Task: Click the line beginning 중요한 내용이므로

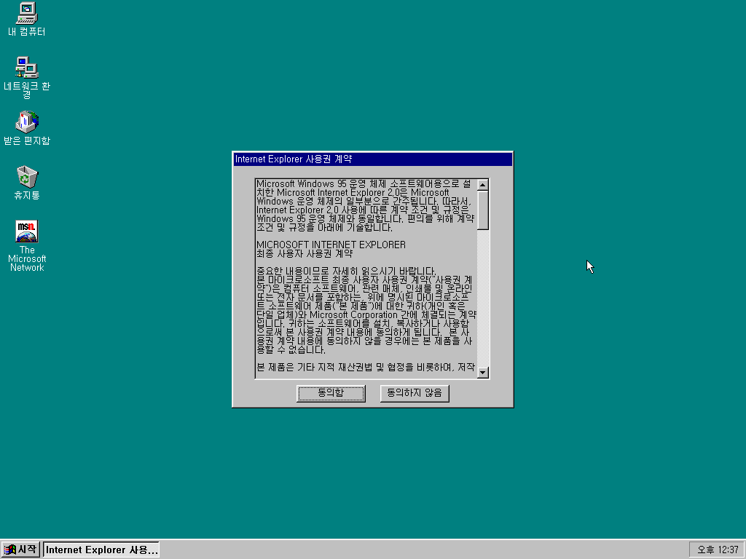Action: click(346, 271)
